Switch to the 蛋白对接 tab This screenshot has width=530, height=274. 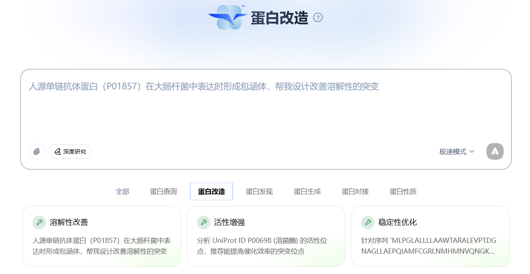[x=355, y=191]
